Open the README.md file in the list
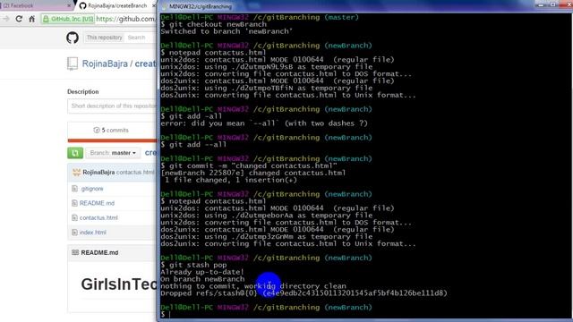Screen dimensions: 573x322 point(97,203)
